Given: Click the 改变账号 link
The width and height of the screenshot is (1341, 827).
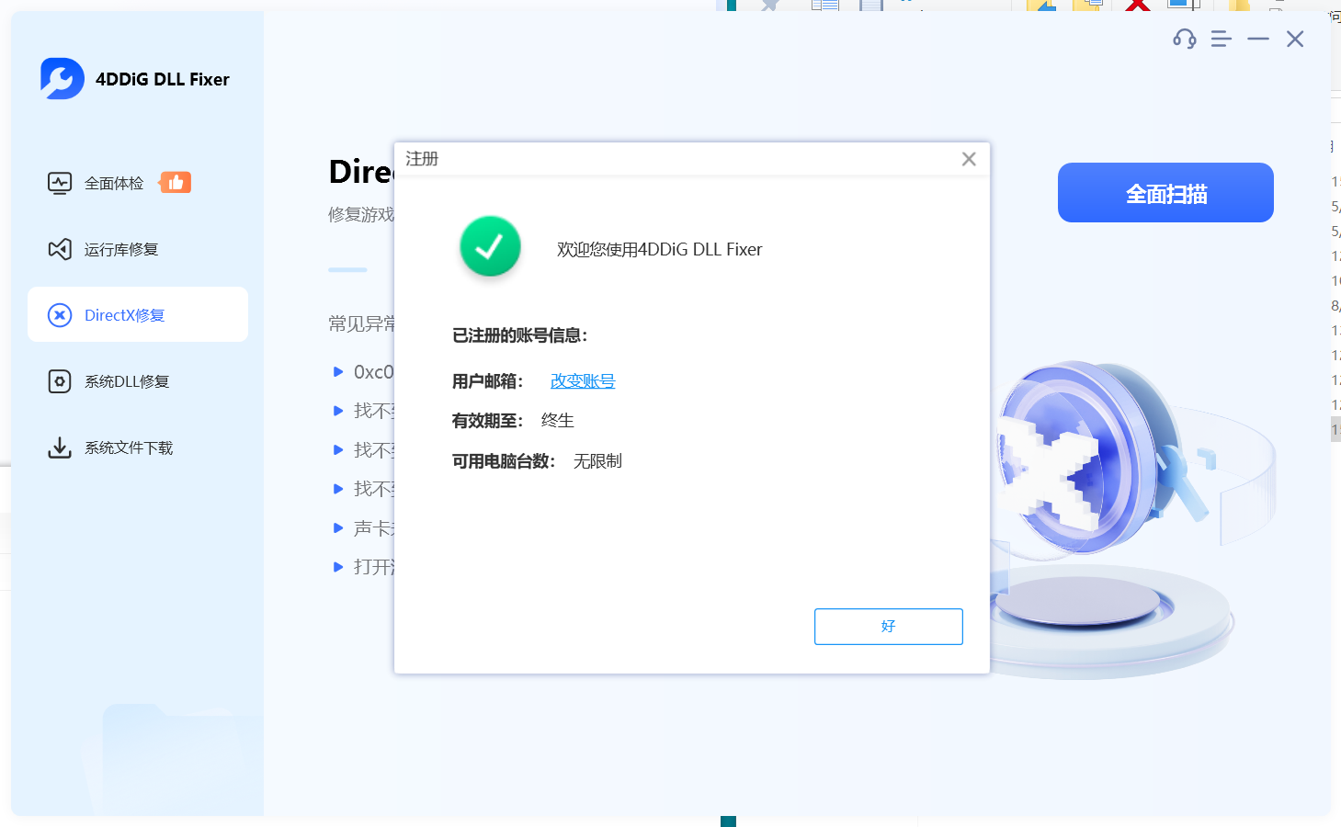Looking at the screenshot, I should (583, 380).
